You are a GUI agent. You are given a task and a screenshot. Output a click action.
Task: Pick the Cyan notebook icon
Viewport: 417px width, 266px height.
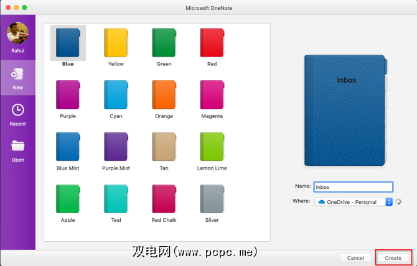click(116, 94)
